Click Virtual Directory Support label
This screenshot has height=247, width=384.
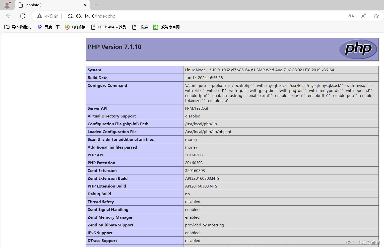[x=112, y=116]
